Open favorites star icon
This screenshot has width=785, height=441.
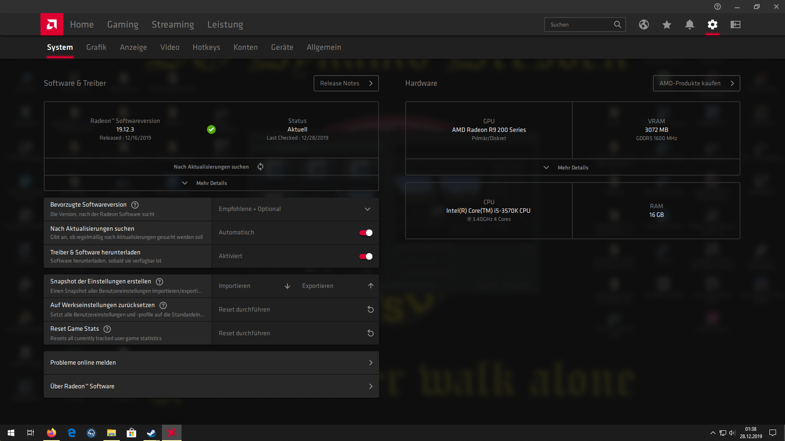[x=667, y=24]
